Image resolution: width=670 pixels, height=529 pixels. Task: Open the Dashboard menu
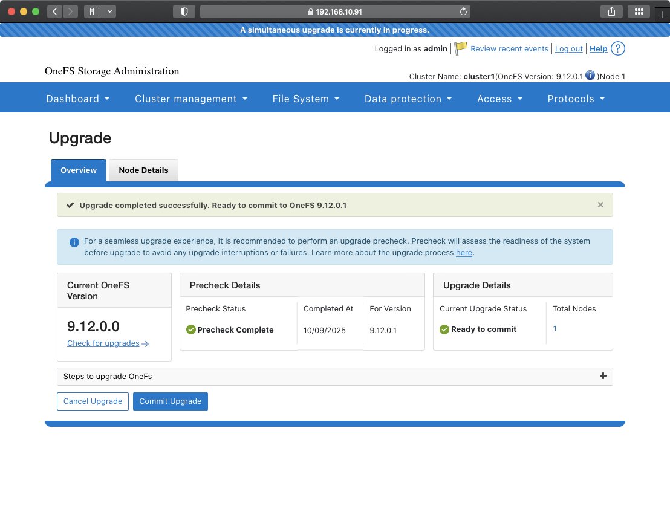tap(77, 98)
